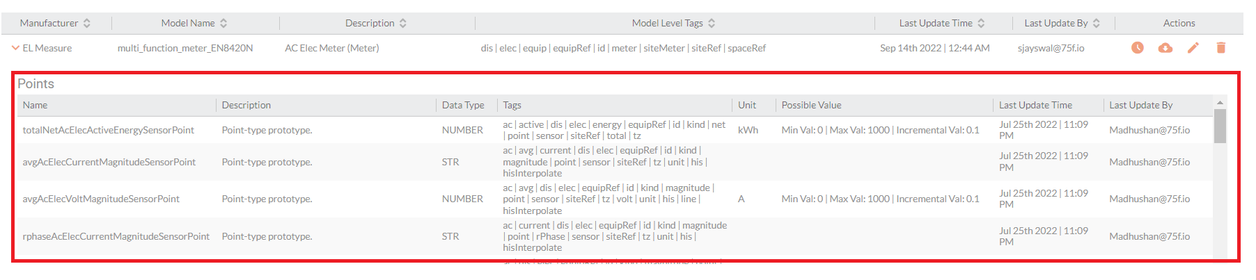Sort by Last Update Time arrows

coord(981,23)
